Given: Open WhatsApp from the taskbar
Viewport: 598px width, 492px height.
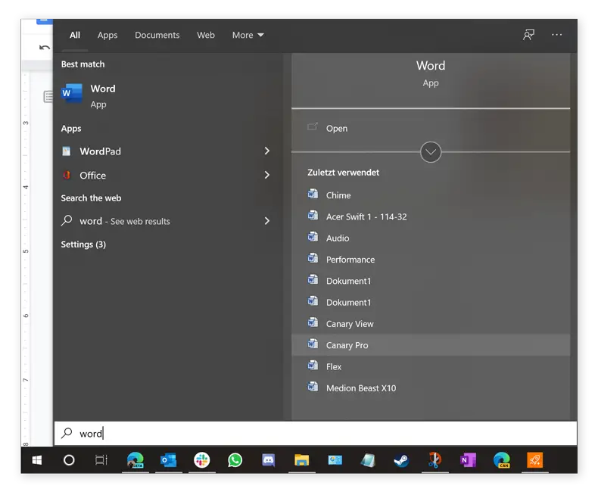Looking at the screenshot, I should tap(235, 460).
